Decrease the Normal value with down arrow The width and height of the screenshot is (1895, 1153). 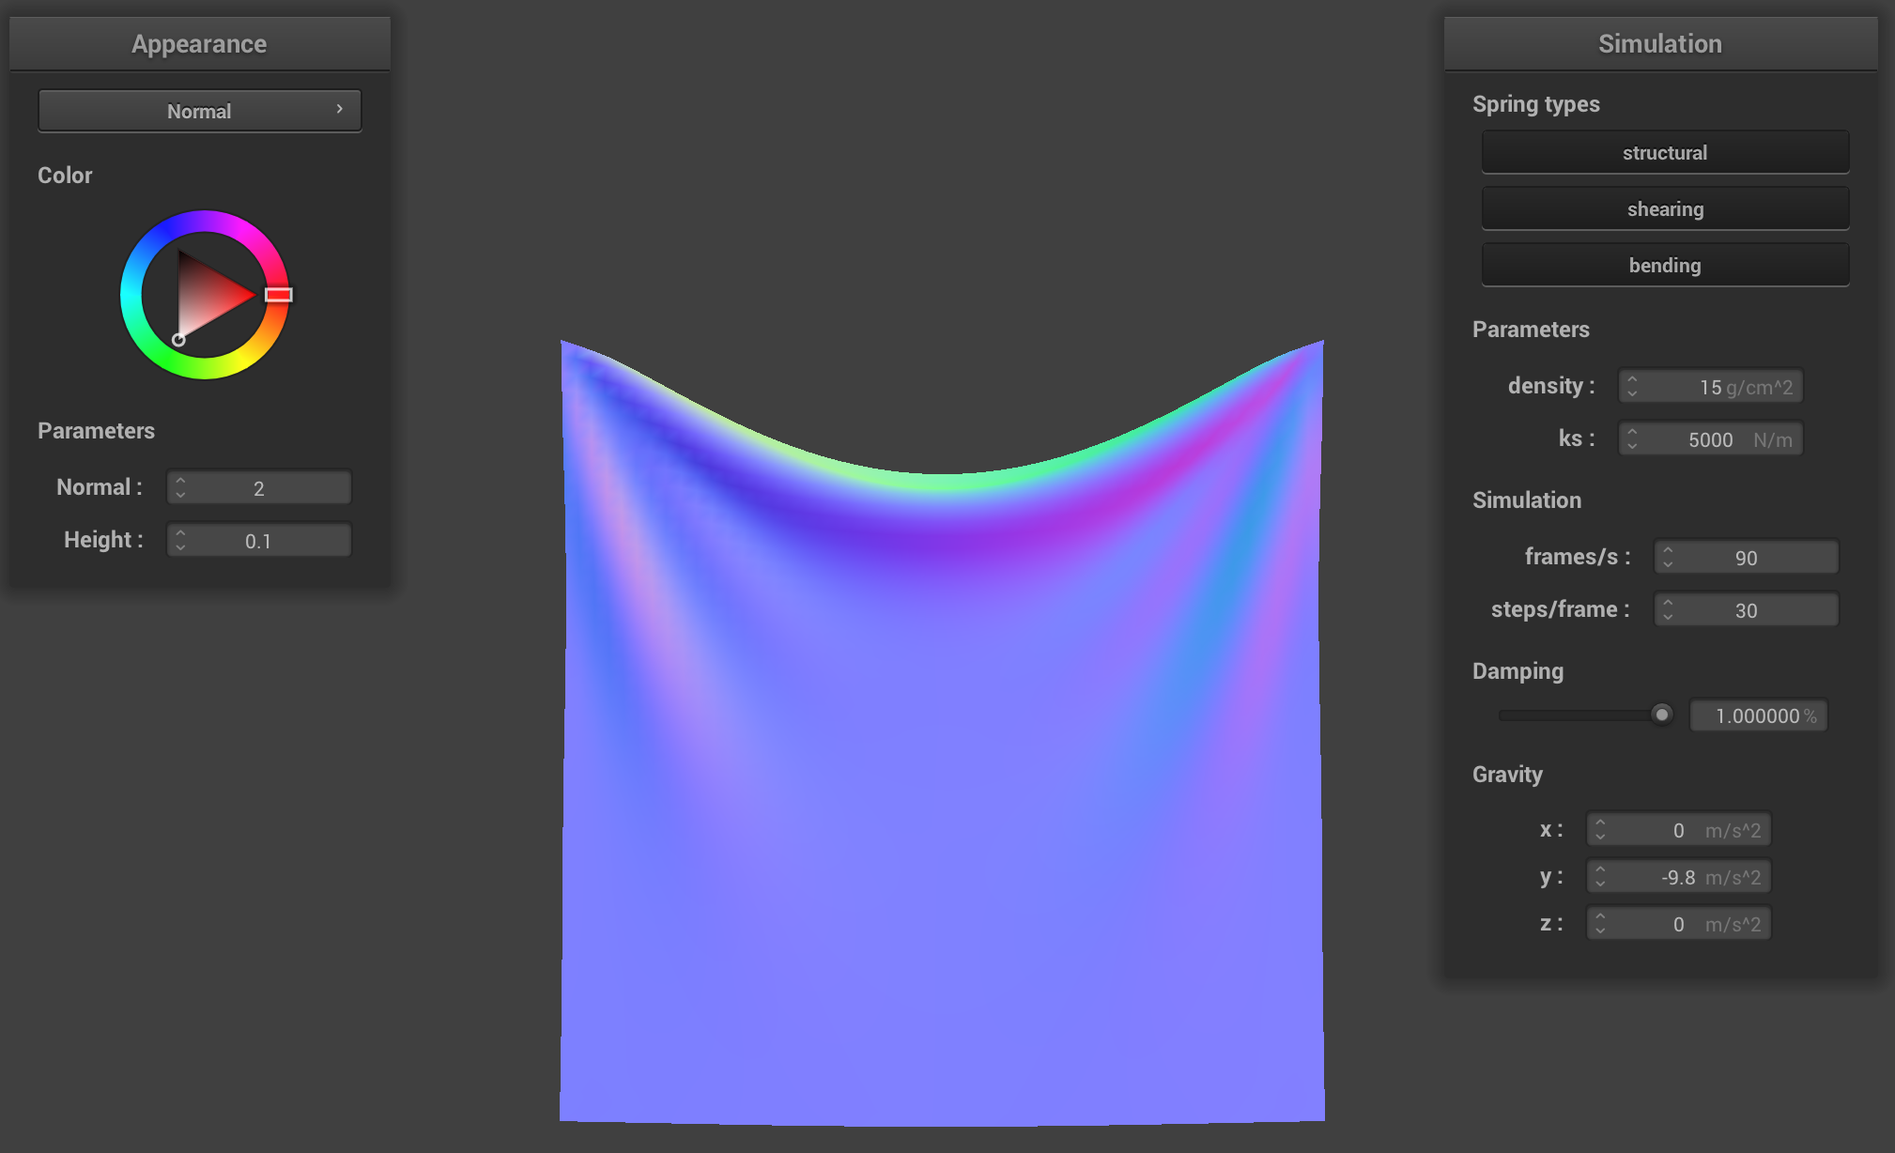[x=180, y=494]
